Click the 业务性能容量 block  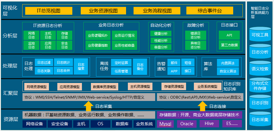click(125, 45)
